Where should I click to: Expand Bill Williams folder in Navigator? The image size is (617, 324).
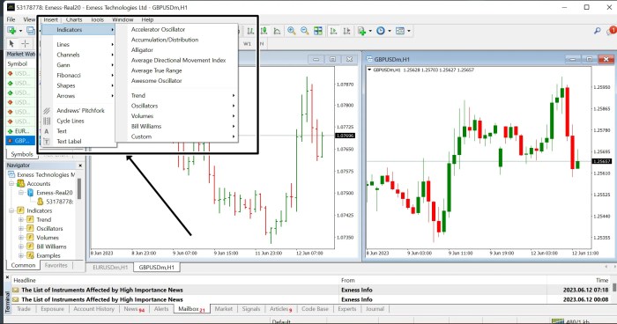click(21, 247)
